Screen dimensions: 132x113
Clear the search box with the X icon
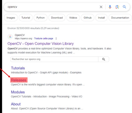[101, 7]
